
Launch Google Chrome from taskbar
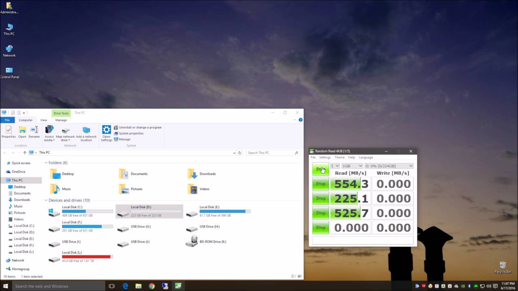(152, 286)
